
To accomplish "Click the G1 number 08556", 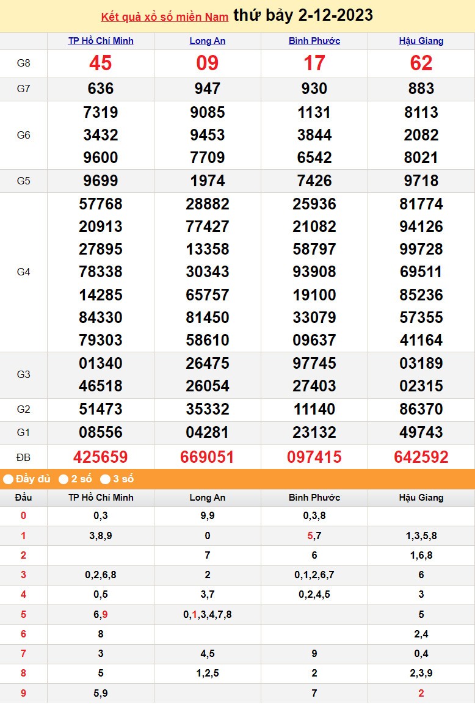I will point(101,432).
